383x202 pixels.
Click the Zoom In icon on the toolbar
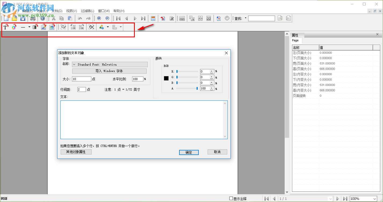(99, 18)
